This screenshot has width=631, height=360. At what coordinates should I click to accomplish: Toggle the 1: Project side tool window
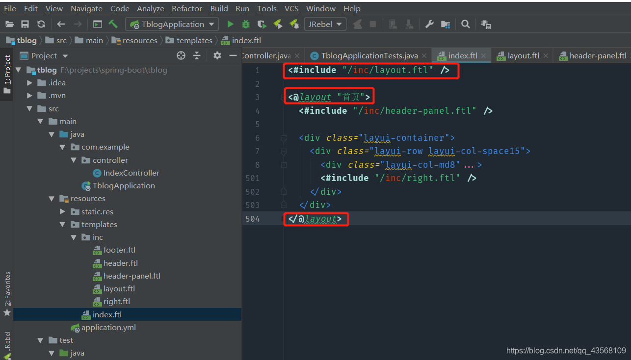pyautogui.click(x=7, y=75)
